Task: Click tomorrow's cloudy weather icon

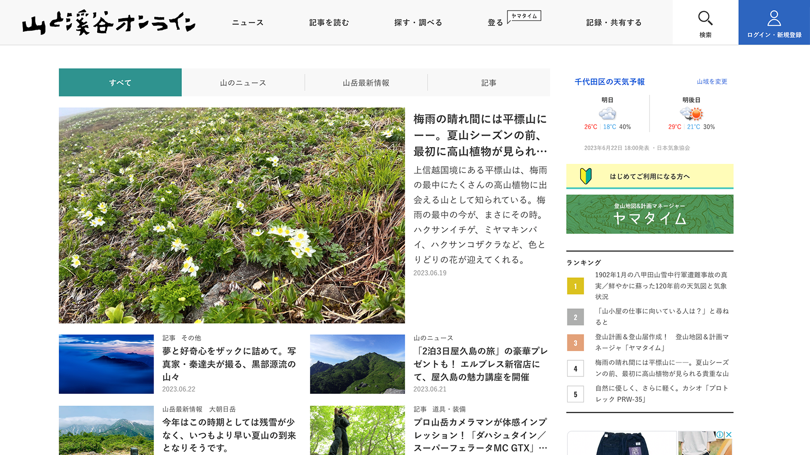Action: (608, 114)
